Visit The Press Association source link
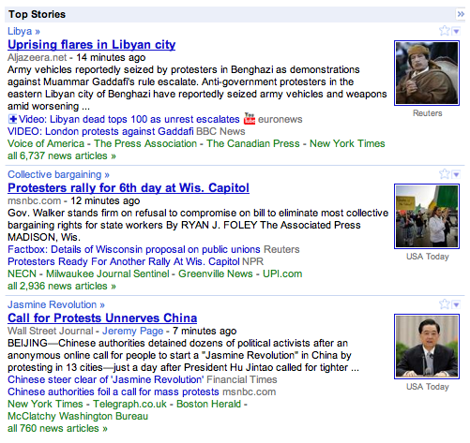The width and height of the screenshot is (470, 443). pyautogui.click(x=145, y=143)
